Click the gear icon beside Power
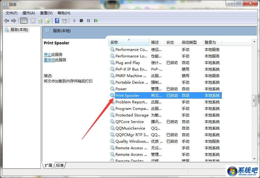Image resolution: width=260 pixels, height=178 pixels. pos(112,89)
